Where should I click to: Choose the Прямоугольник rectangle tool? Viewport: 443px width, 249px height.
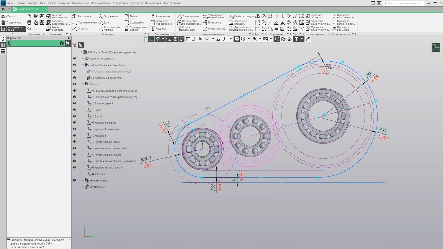(85, 22)
